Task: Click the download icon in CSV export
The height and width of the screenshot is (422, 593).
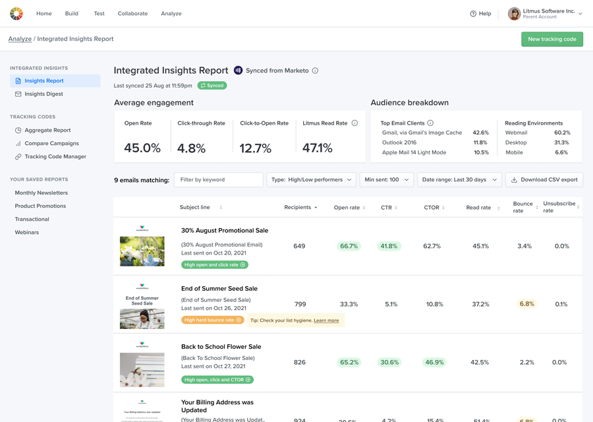Action: (x=514, y=180)
